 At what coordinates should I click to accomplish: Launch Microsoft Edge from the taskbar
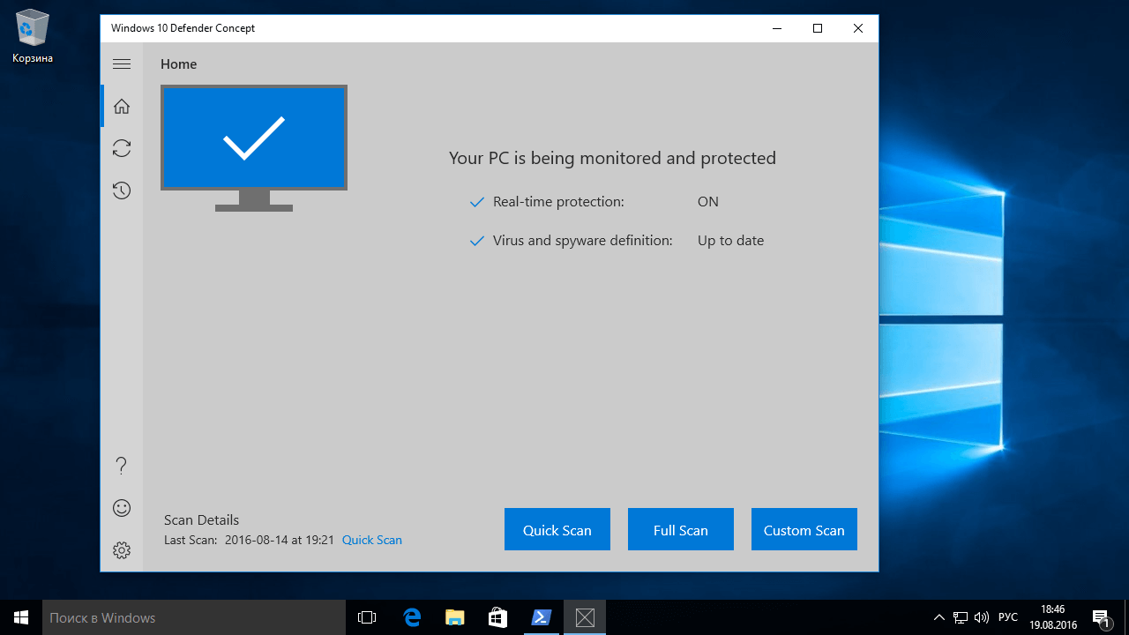click(411, 617)
